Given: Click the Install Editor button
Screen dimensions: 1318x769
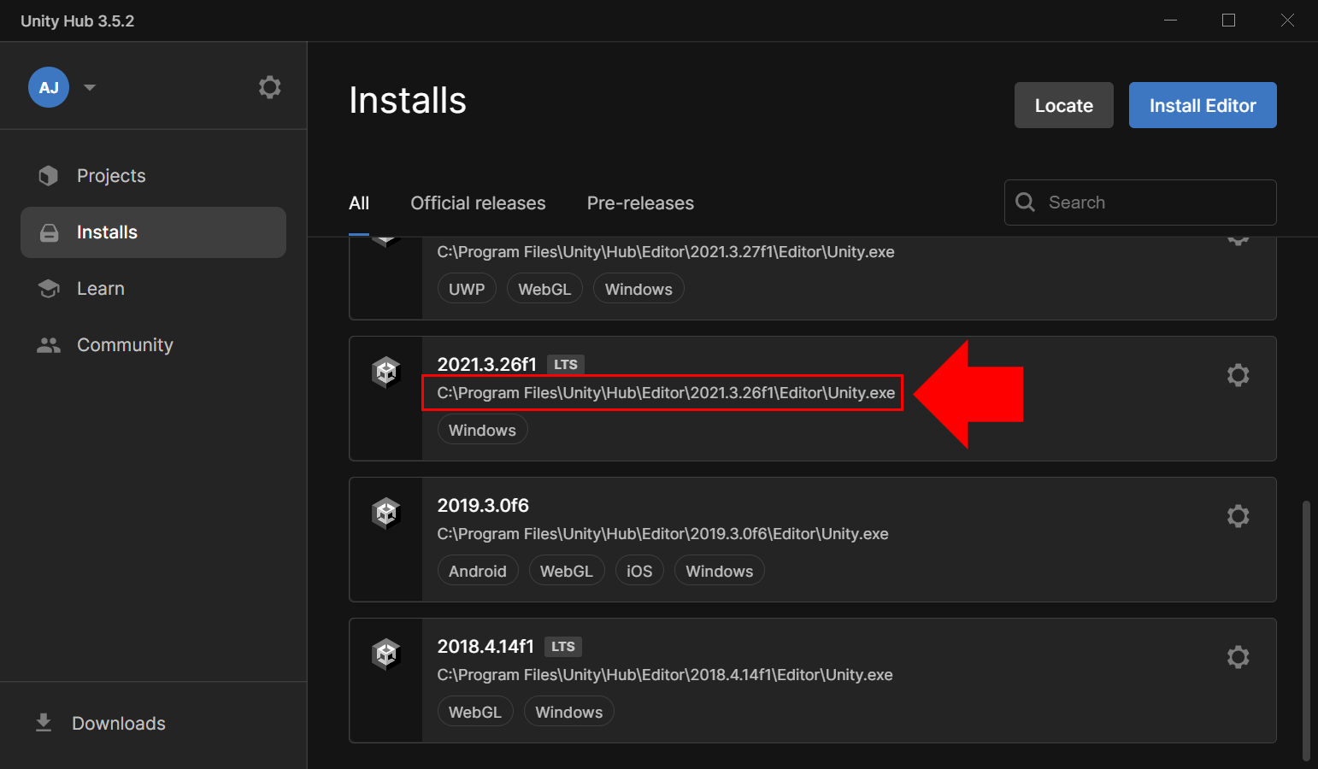Looking at the screenshot, I should [1203, 105].
